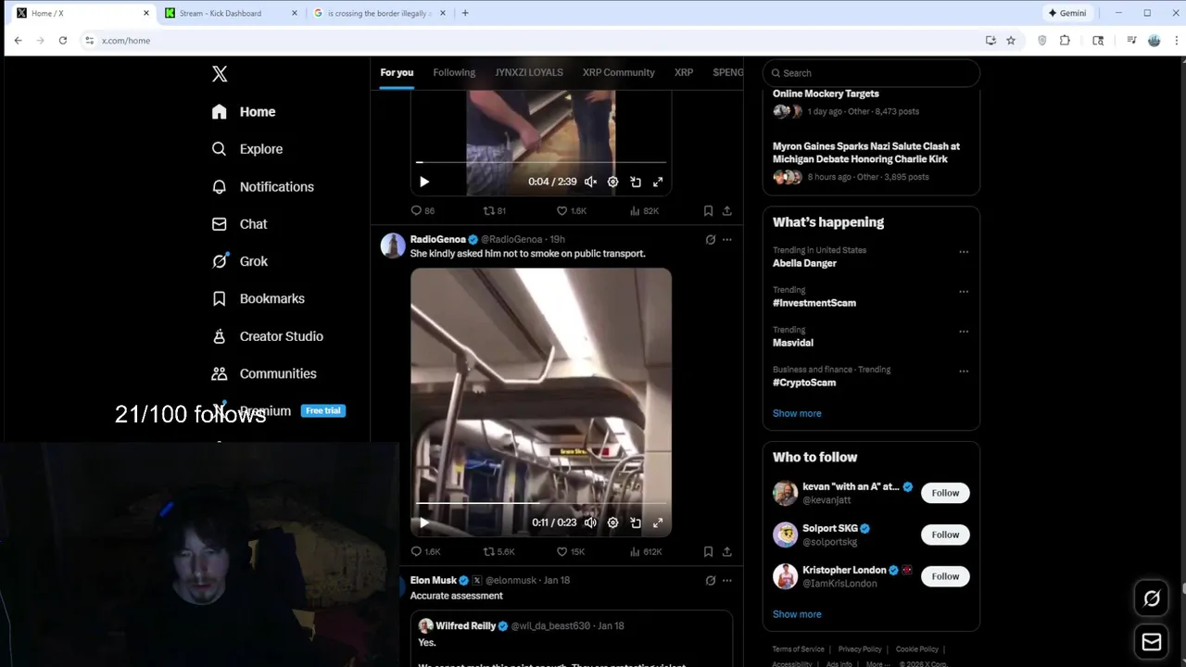Bookmark the top video post
The width and height of the screenshot is (1186, 667).
pyautogui.click(x=708, y=210)
